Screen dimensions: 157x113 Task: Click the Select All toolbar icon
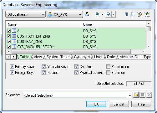click(97, 14)
